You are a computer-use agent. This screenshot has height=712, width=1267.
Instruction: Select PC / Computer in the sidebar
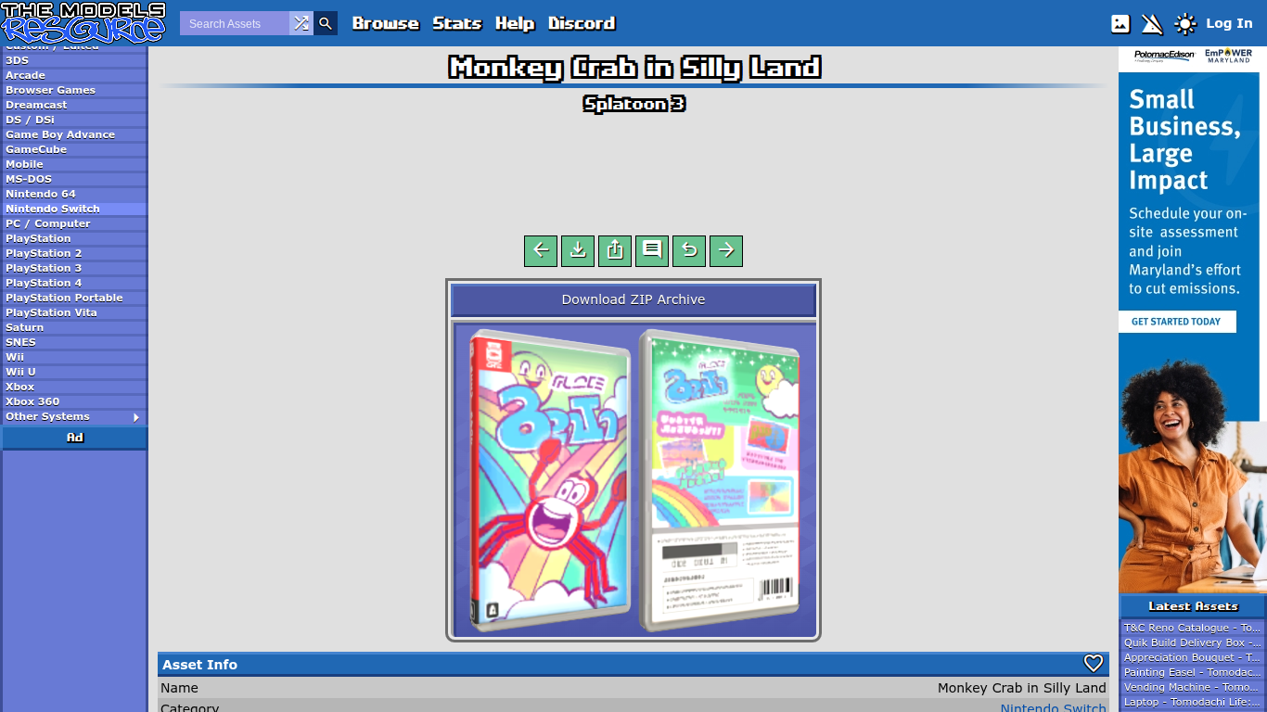click(x=74, y=223)
